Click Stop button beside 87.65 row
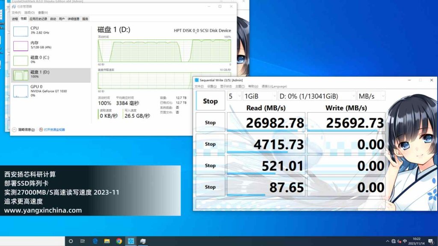Viewport: 438px width, 246px height. click(210, 187)
